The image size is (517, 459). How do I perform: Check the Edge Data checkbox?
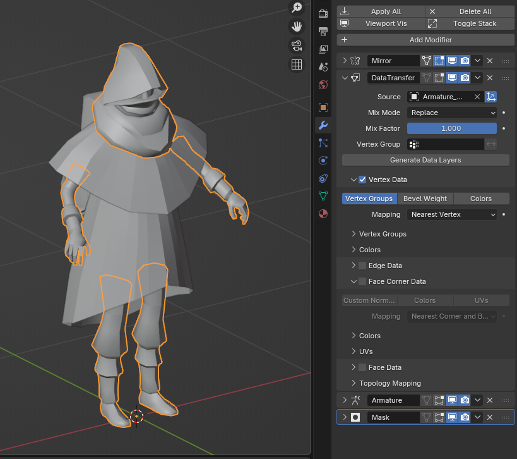coord(362,266)
